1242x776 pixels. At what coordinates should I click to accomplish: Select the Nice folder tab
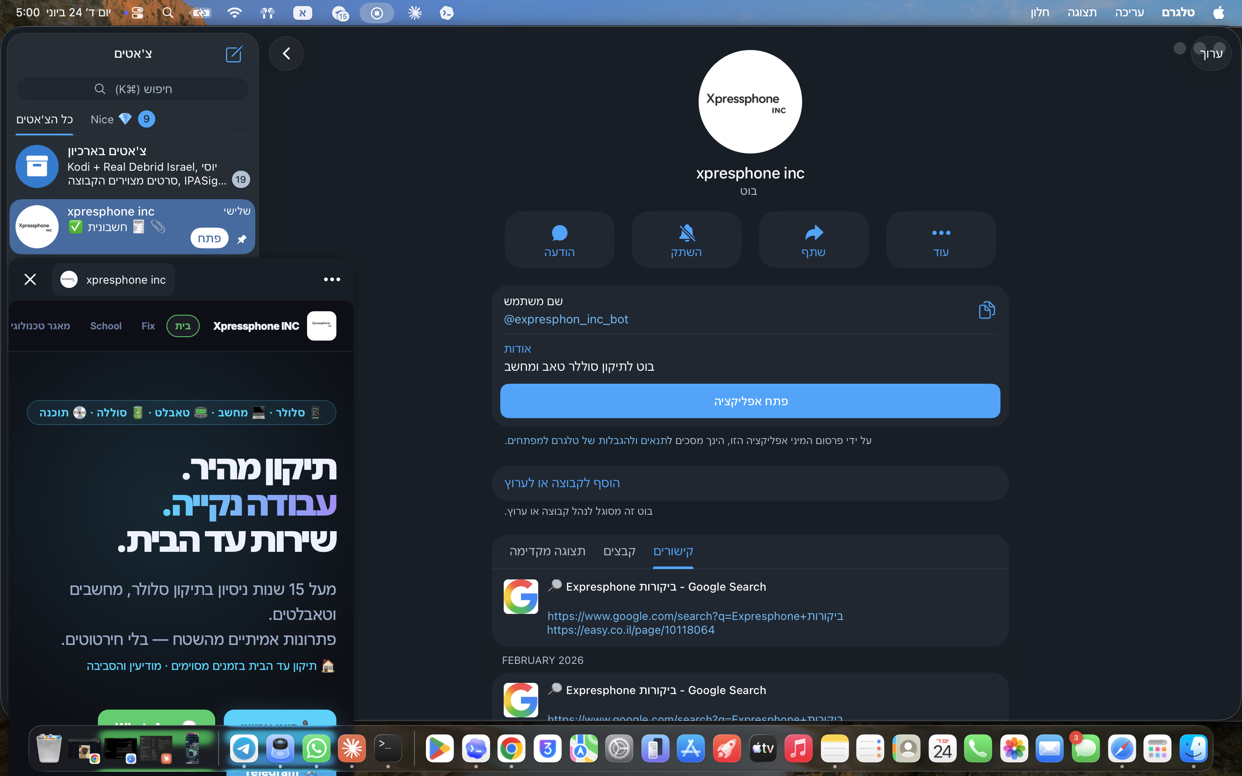pos(122,119)
